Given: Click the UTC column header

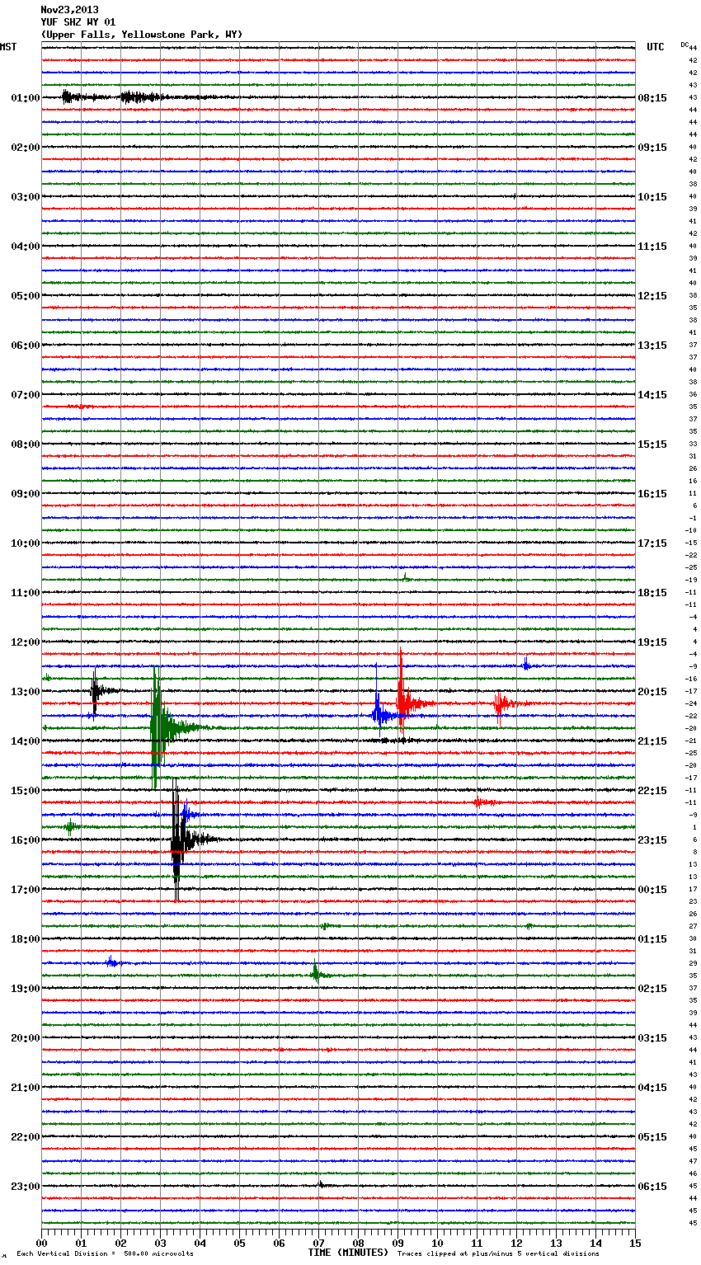Looking at the screenshot, I should coord(655,47).
